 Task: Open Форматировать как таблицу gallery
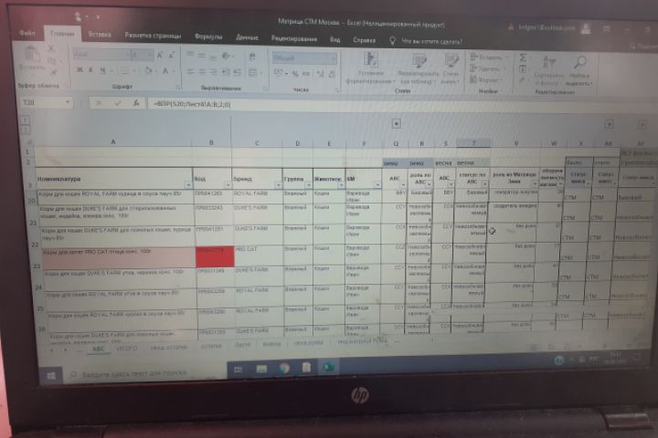point(418,69)
